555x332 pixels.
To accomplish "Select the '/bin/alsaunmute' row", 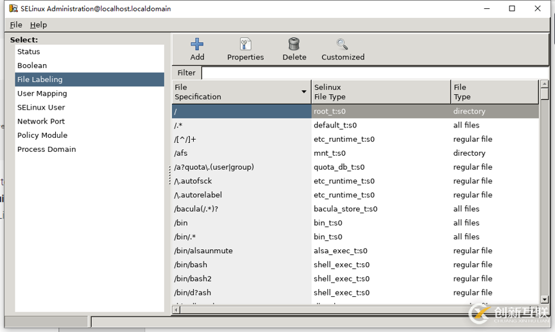I will point(355,251).
